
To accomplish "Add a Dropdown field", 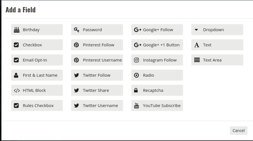I will (217, 30).
